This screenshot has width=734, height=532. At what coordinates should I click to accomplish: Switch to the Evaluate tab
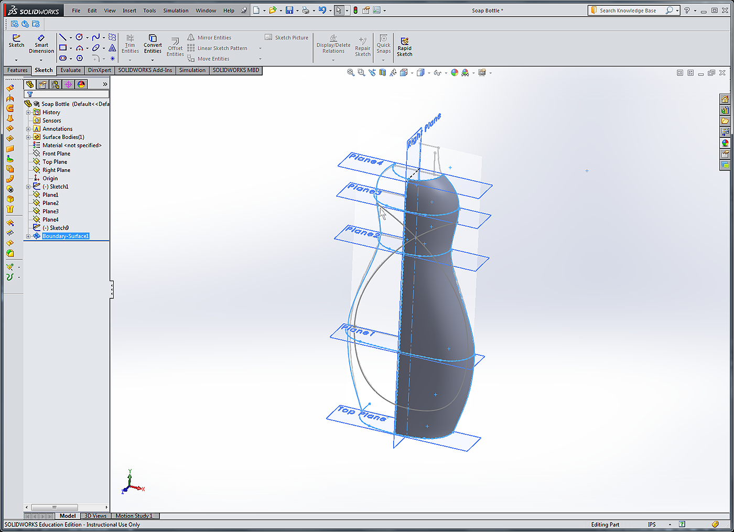[x=70, y=70]
